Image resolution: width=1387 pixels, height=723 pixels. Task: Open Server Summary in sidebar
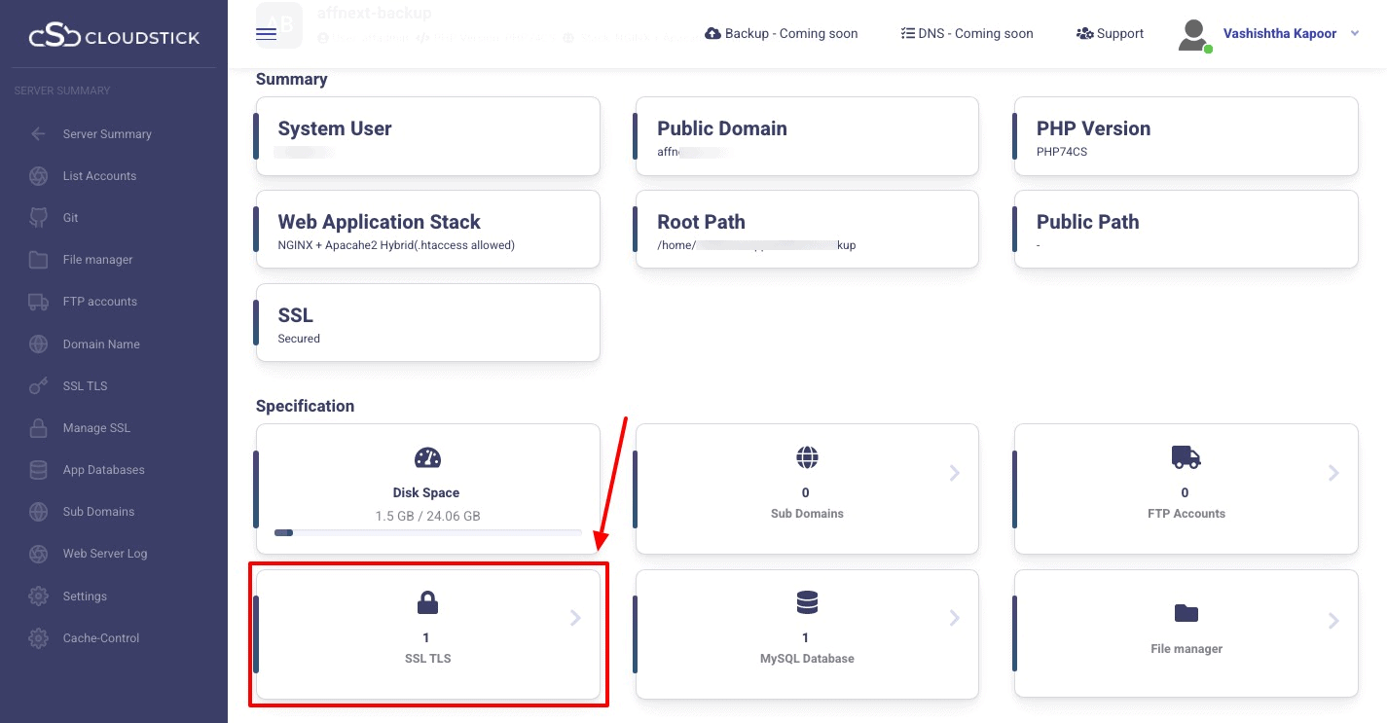click(107, 134)
